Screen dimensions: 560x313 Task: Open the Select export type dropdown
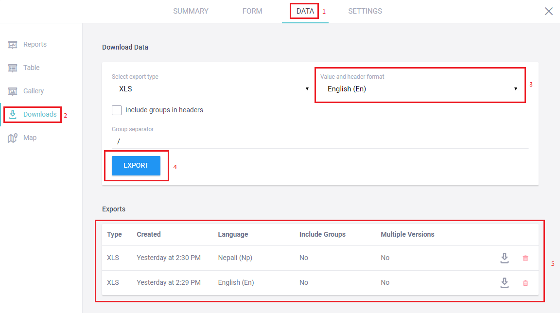click(211, 89)
